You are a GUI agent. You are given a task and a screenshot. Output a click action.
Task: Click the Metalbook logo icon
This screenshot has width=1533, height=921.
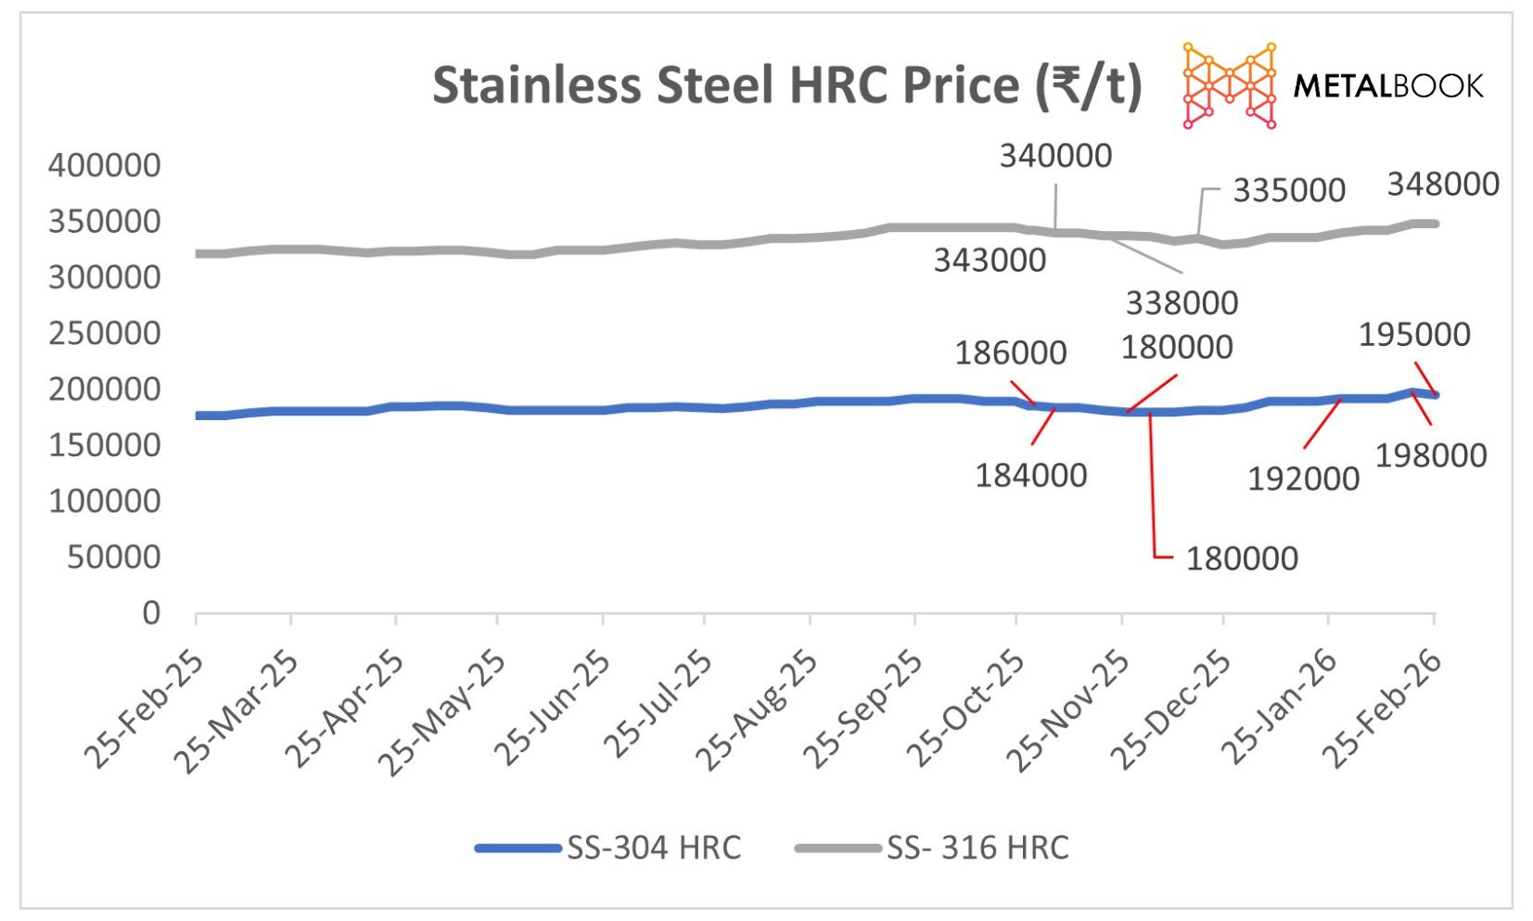tap(1229, 85)
